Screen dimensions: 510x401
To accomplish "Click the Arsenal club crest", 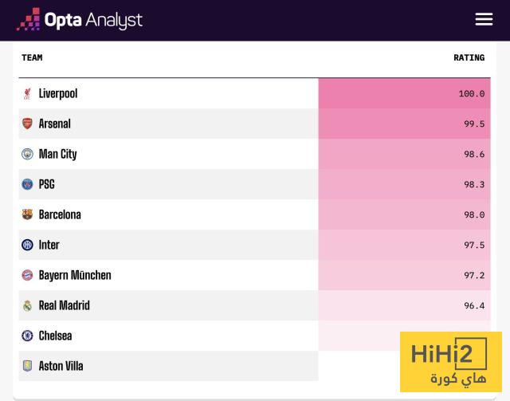I will coord(27,124).
